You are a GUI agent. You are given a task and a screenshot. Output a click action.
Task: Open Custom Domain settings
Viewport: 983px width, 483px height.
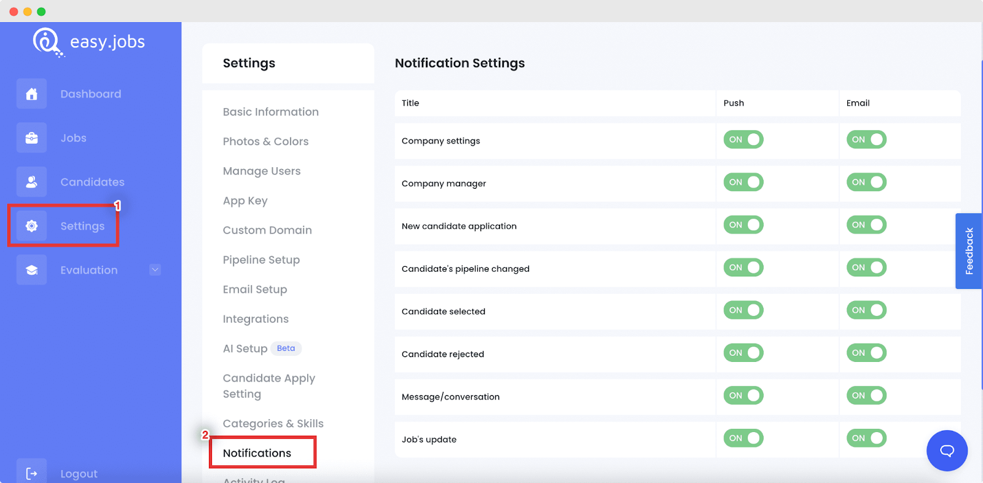pyautogui.click(x=267, y=230)
